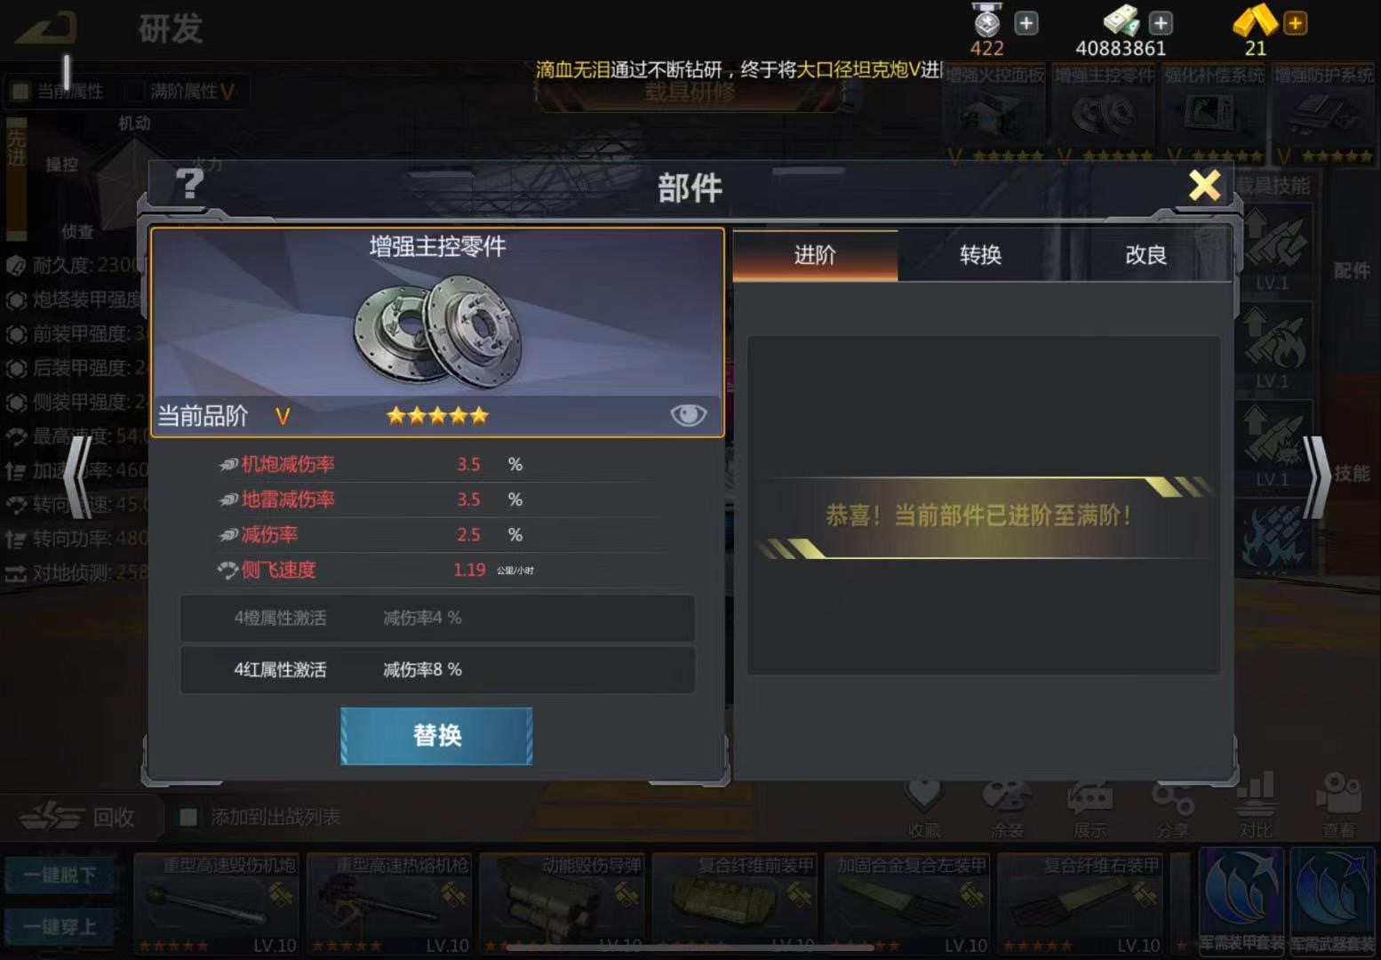
Task: Go to next part with right chevron
Action: [1317, 476]
